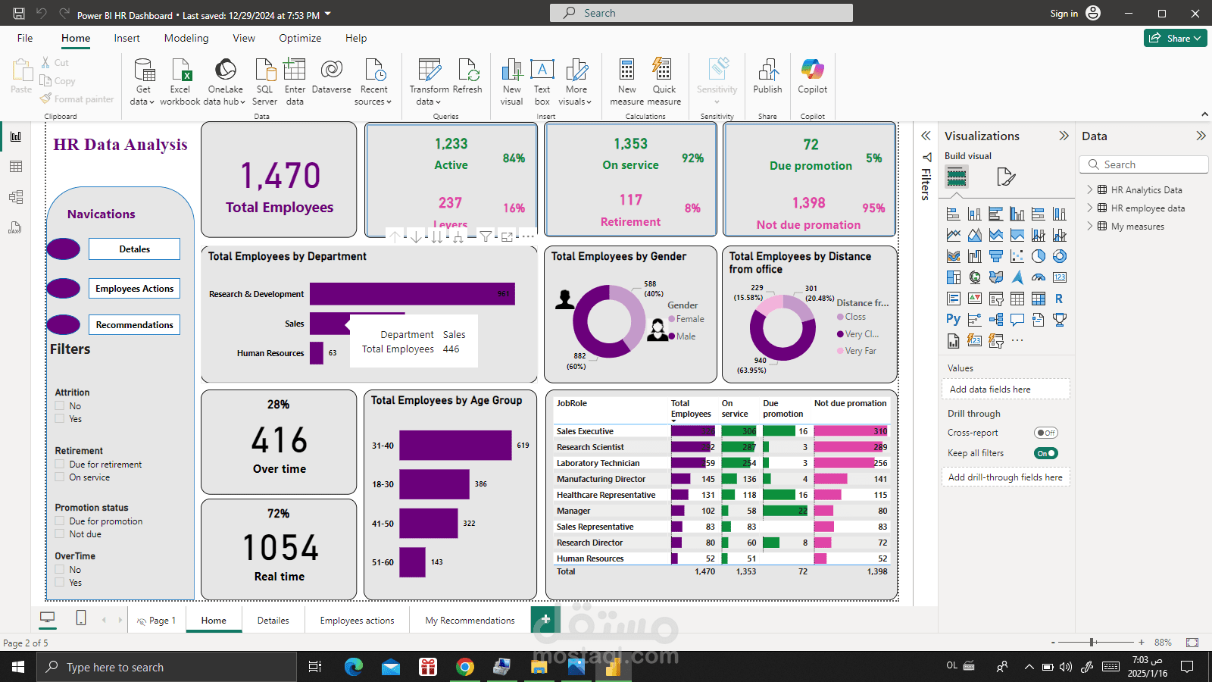This screenshot has width=1212, height=682.
Task: Insert a Text box
Action: click(x=542, y=82)
